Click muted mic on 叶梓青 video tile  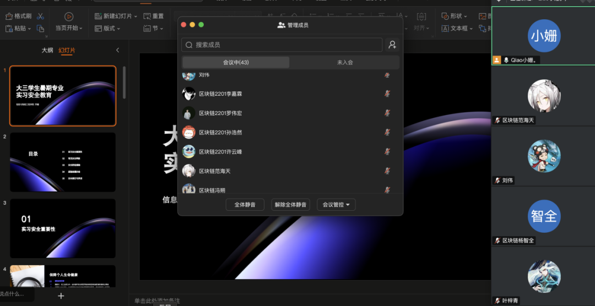tap(497, 300)
